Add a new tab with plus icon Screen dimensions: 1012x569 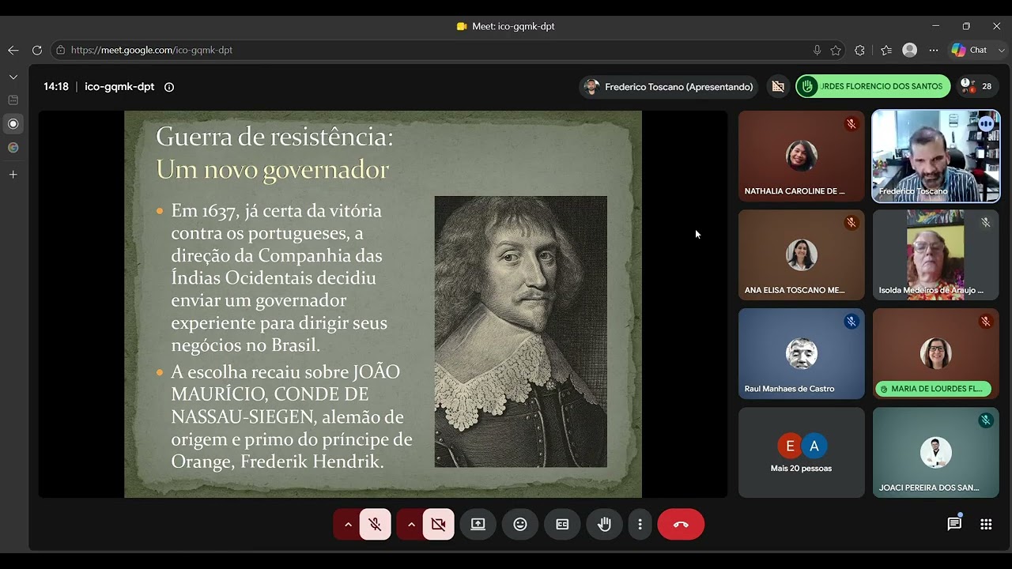click(13, 174)
